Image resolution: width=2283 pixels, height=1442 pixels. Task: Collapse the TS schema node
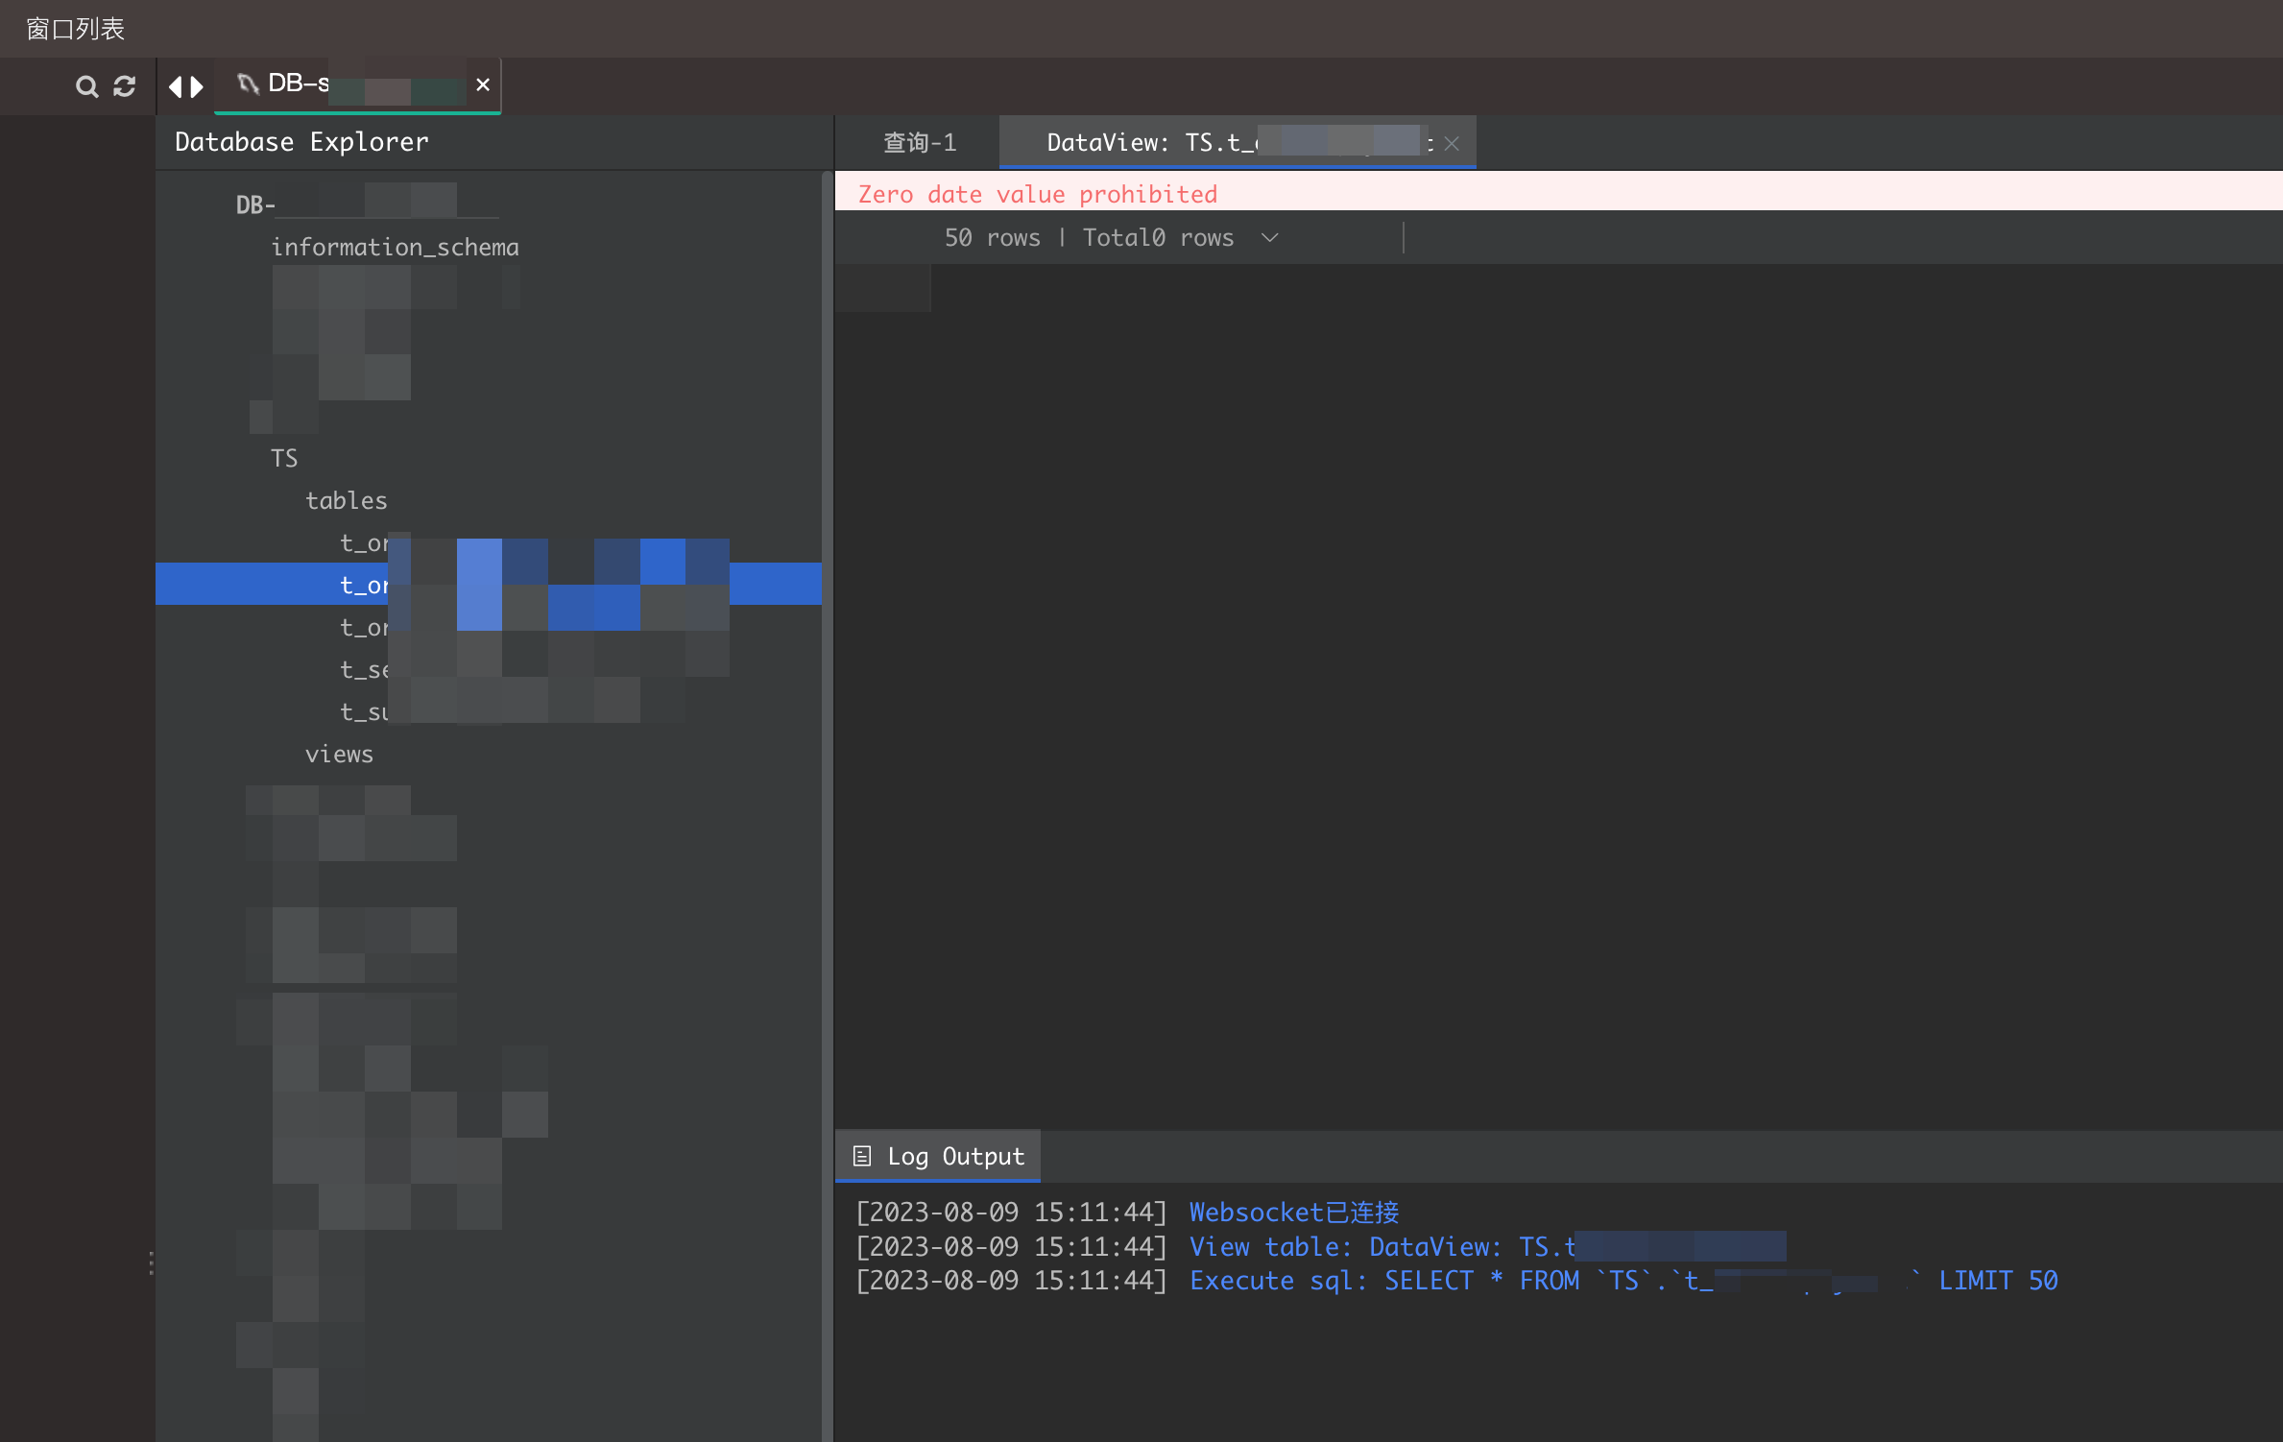coord(283,458)
